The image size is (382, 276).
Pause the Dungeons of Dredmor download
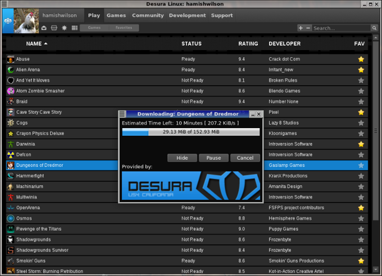tap(214, 158)
